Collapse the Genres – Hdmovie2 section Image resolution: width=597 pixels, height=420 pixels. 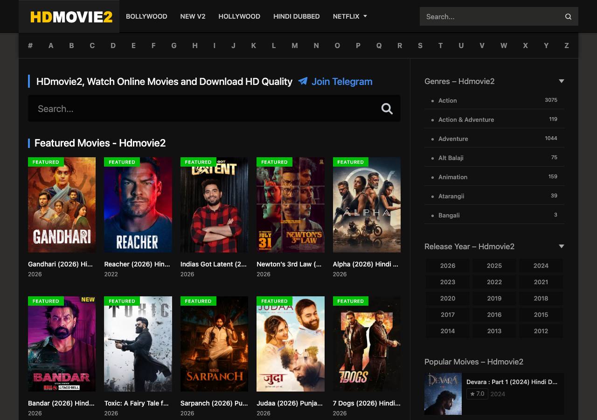pos(562,81)
